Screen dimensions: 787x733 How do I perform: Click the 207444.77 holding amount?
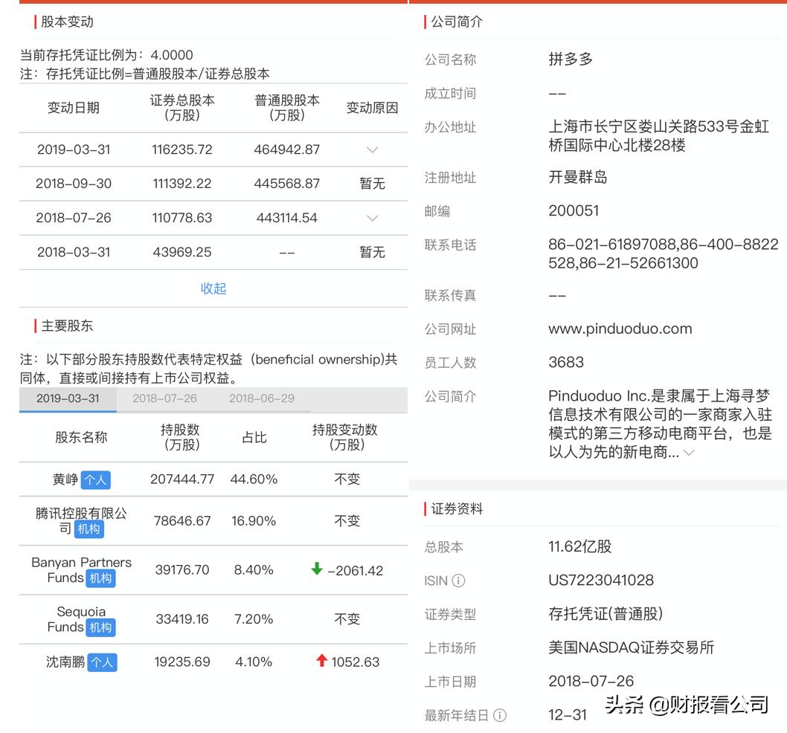(x=182, y=479)
